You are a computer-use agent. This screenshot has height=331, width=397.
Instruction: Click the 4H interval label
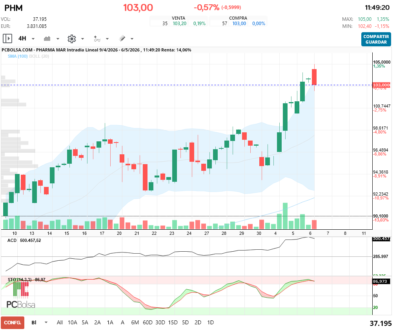[x=22, y=38]
